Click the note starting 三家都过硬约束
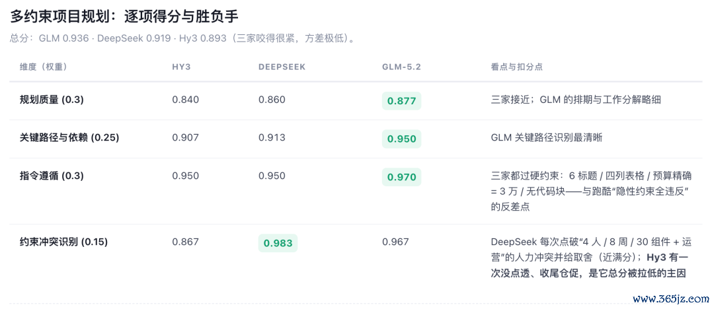Image resolution: width=714 pixels, height=309 pixels. coord(590,191)
